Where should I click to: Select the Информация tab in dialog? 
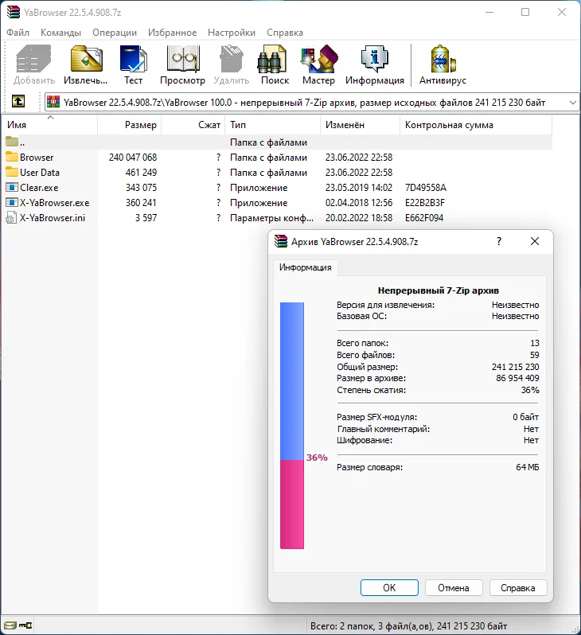point(305,267)
